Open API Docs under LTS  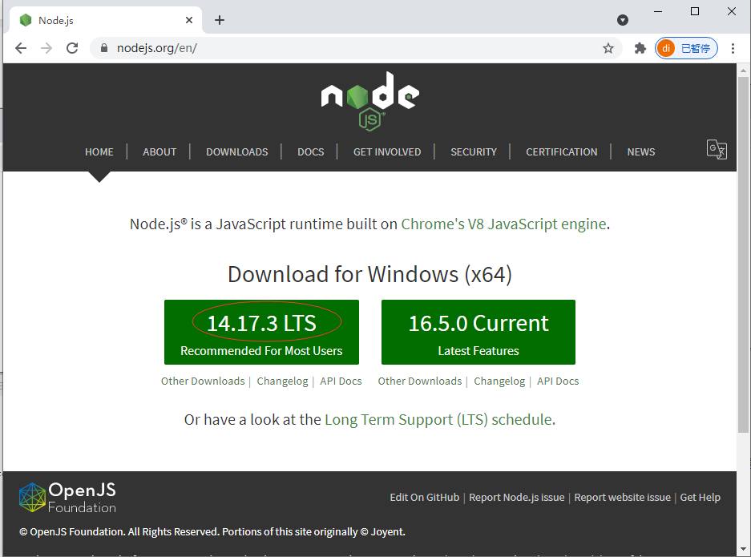point(341,381)
